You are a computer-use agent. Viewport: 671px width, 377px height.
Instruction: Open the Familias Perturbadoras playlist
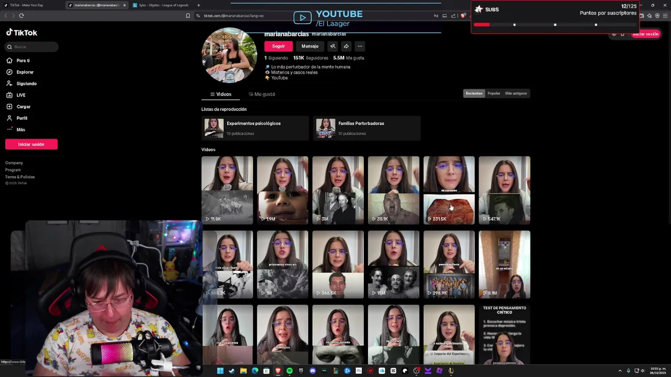click(x=367, y=128)
